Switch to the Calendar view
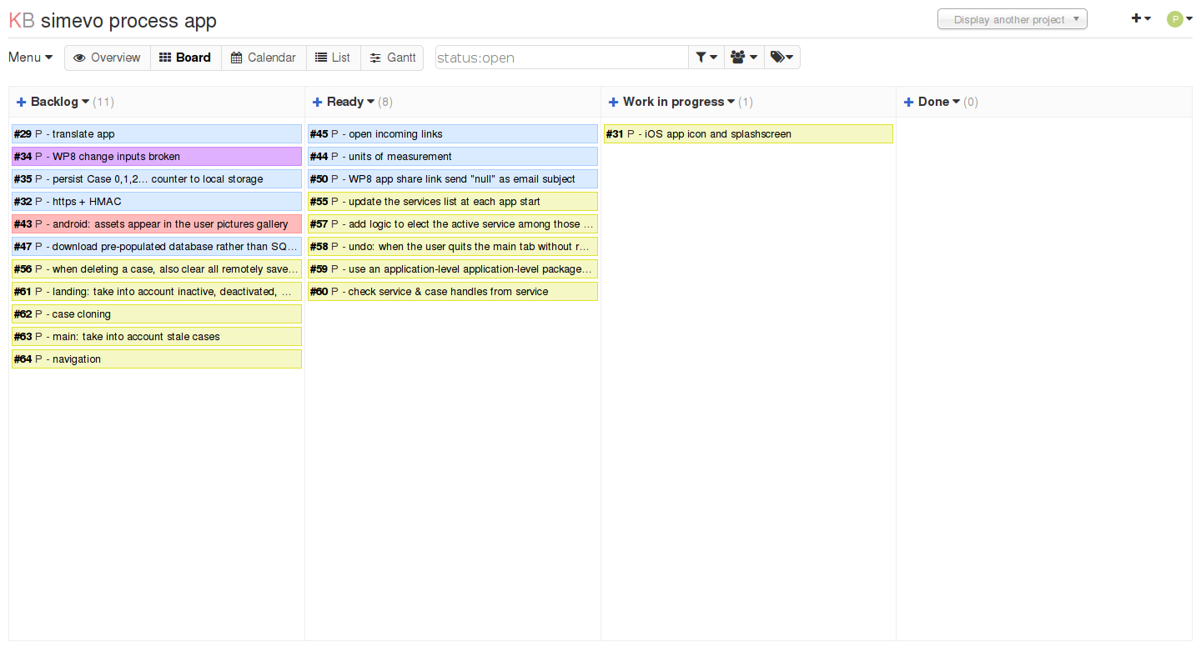The image size is (1201, 652). pyautogui.click(x=264, y=58)
